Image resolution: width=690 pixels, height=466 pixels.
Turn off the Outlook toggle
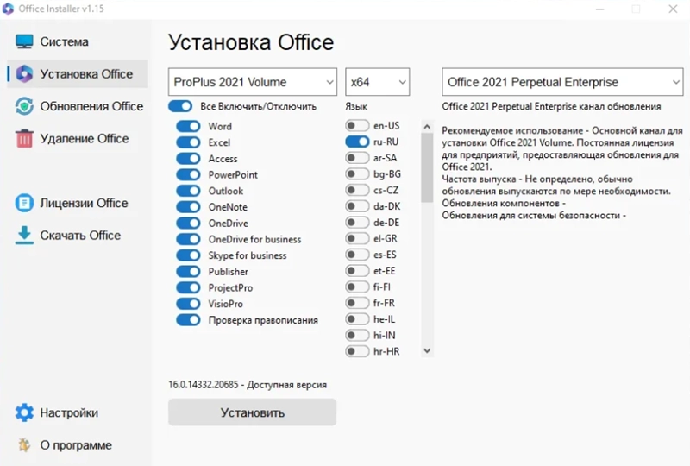point(188,191)
